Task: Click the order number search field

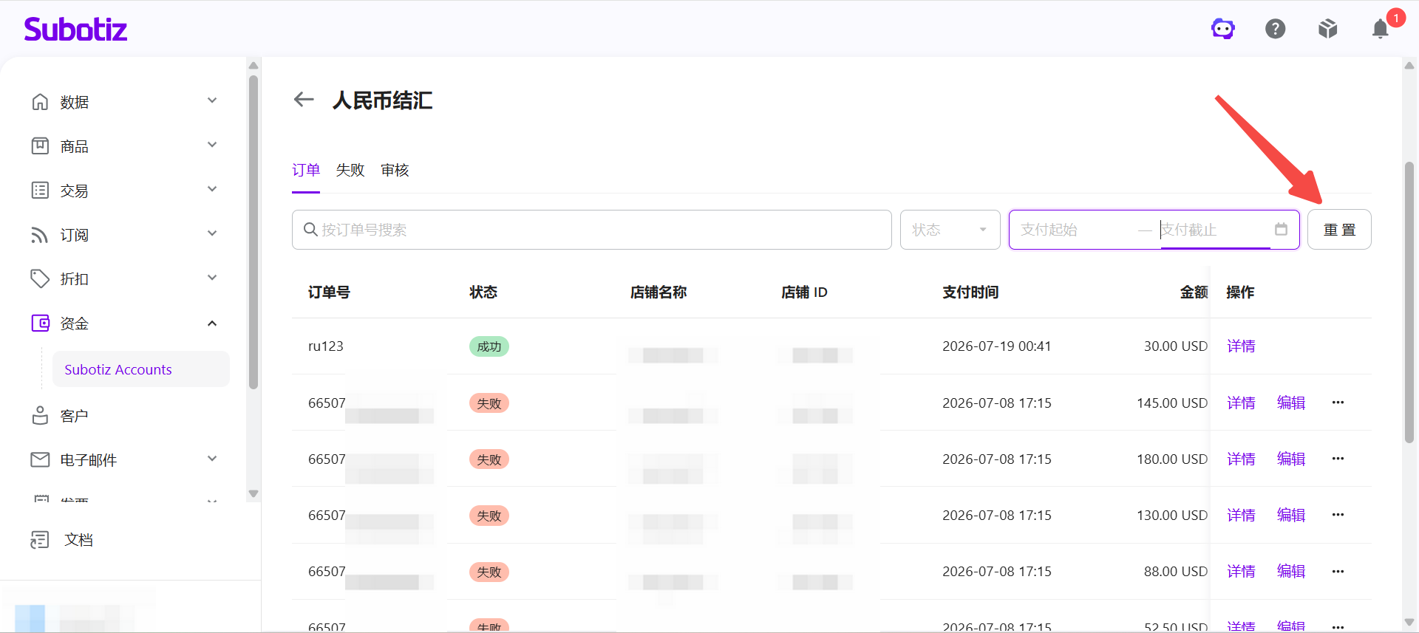Action: tap(591, 230)
